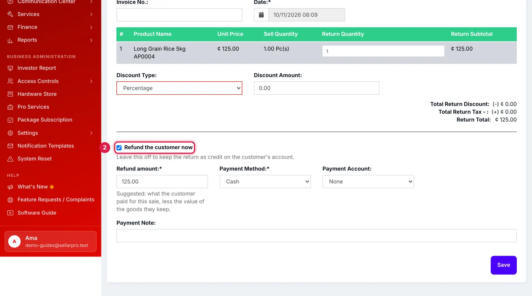Click the Return Quantity field for Long Grain Rice
Screen dimensions: 532x296
coord(383,51)
